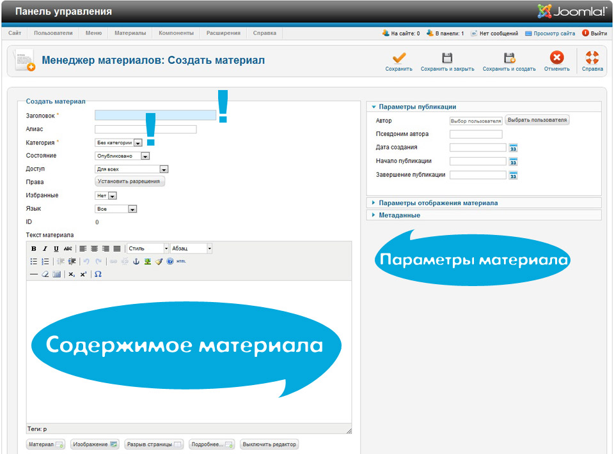Screen dimensions: 614x454
Task: Open the calendar for Дата создания
Action: click(x=513, y=148)
